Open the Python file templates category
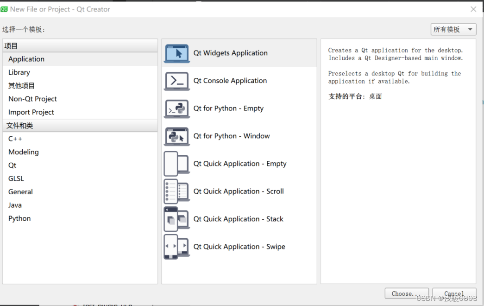484x306 pixels. pos(19,218)
